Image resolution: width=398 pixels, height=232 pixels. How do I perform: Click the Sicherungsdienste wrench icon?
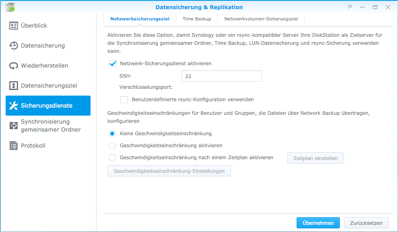pyautogui.click(x=14, y=106)
